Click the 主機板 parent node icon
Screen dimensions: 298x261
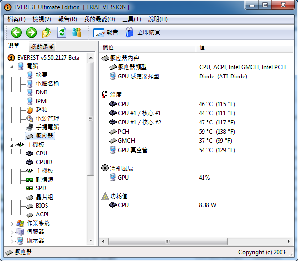(x=20, y=145)
